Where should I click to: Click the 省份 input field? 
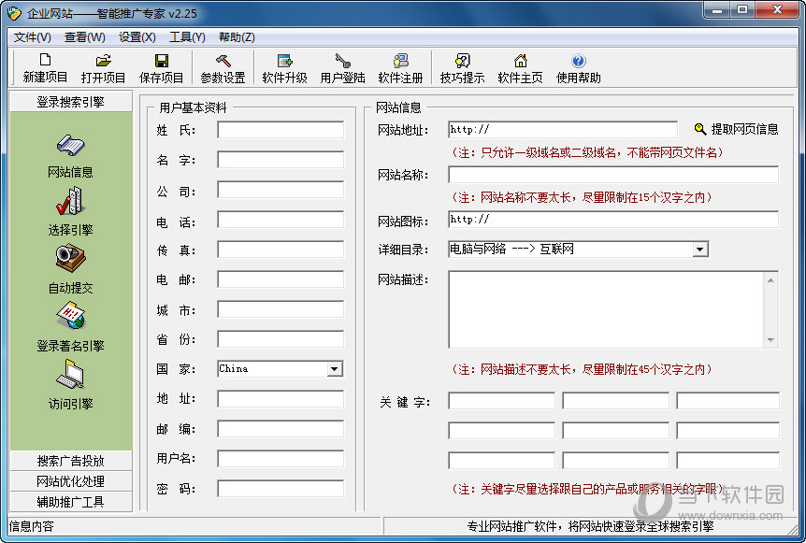click(x=281, y=339)
